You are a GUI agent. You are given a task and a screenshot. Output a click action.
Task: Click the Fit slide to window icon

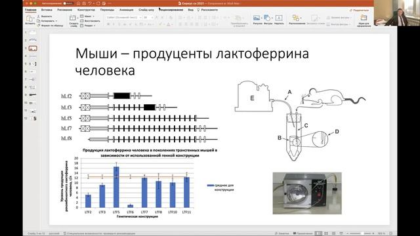tap(391, 233)
